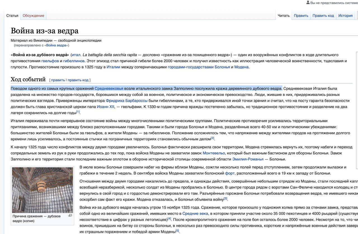Screen dimensions: 358x234
Task: Open the Монтевельо link
Action: (x=214, y=153)
